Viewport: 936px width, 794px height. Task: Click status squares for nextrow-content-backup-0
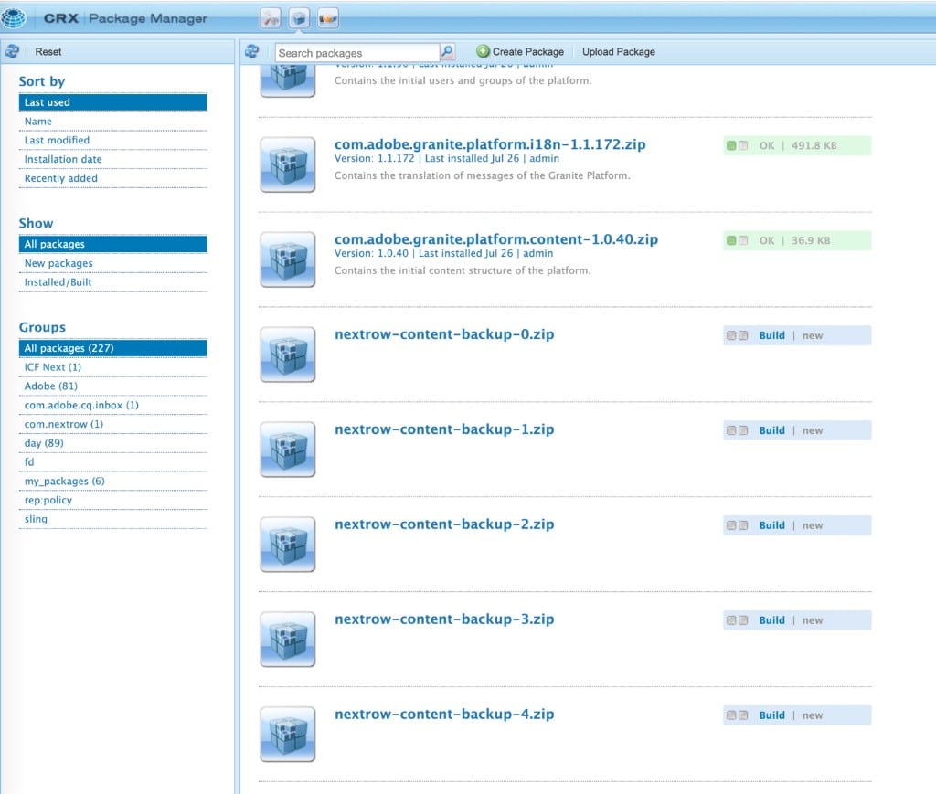point(737,335)
